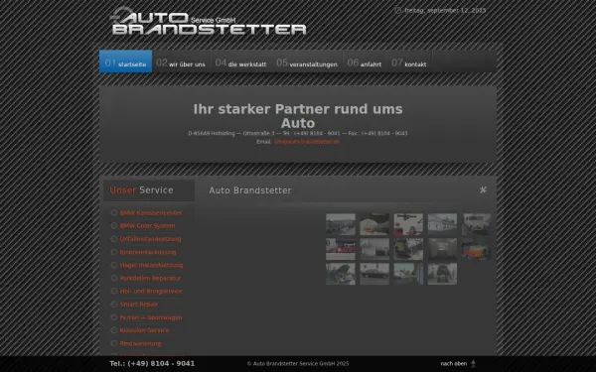Open the BMW Karosseriecenter service link

coord(151,213)
